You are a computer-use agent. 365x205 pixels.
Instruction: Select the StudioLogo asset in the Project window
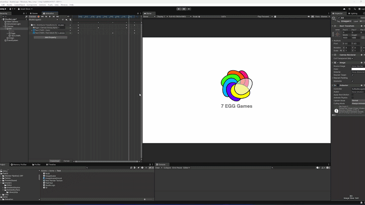tap(50, 185)
